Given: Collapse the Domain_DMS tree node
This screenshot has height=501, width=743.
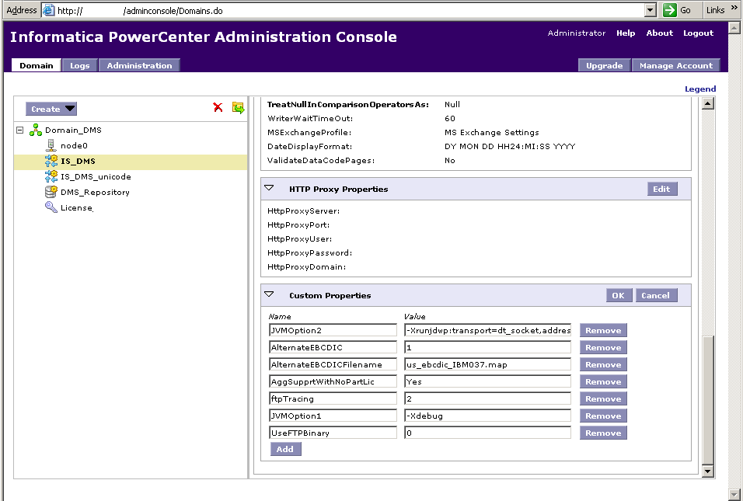Looking at the screenshot, I should [20, 130].
